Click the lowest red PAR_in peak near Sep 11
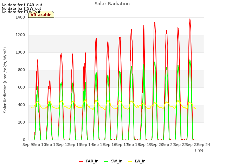 [x=50, y=80]
